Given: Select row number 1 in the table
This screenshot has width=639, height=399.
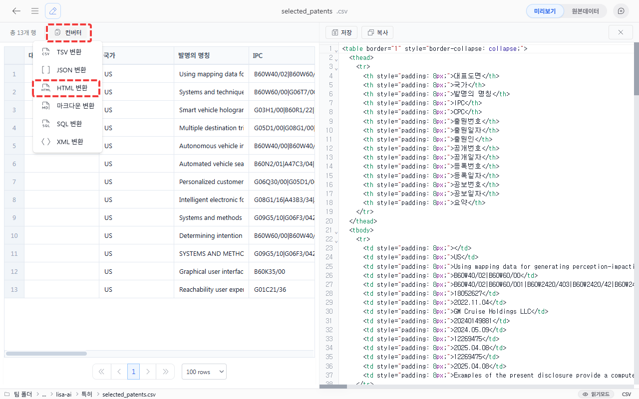Looking at the screenshot, I should point(14,74).
